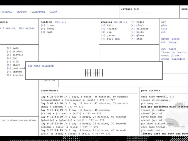The image size is (188, 141).
Task: Click the cut [hair] action
Action: pyautogui.click(x=169, y=49)
